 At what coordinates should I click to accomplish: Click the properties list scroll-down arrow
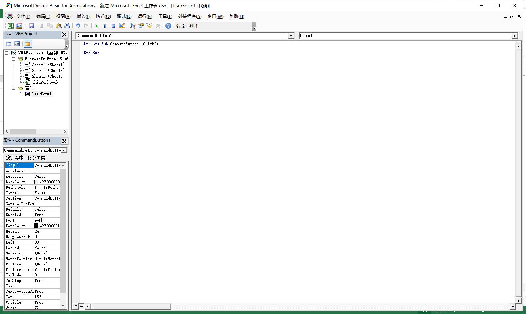point(63,305)
